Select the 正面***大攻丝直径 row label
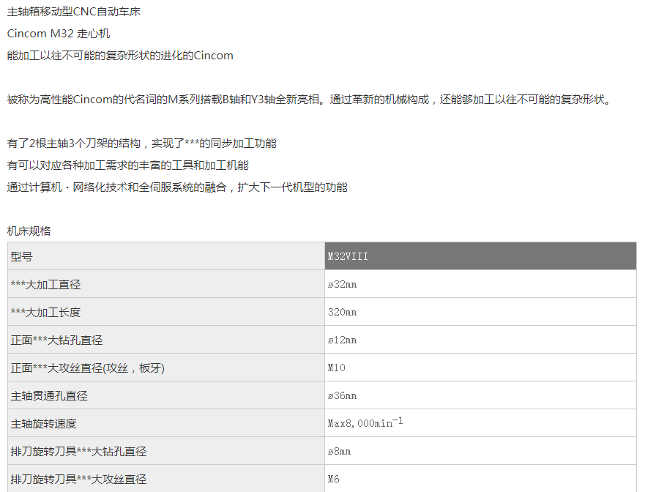This screenshot has height=492, width=645. pos(87,368)
